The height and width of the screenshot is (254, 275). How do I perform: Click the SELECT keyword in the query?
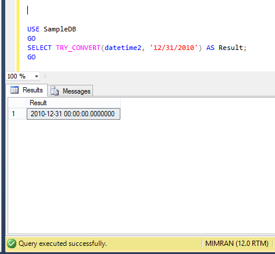pyautogui.click(x=40, y=48)
